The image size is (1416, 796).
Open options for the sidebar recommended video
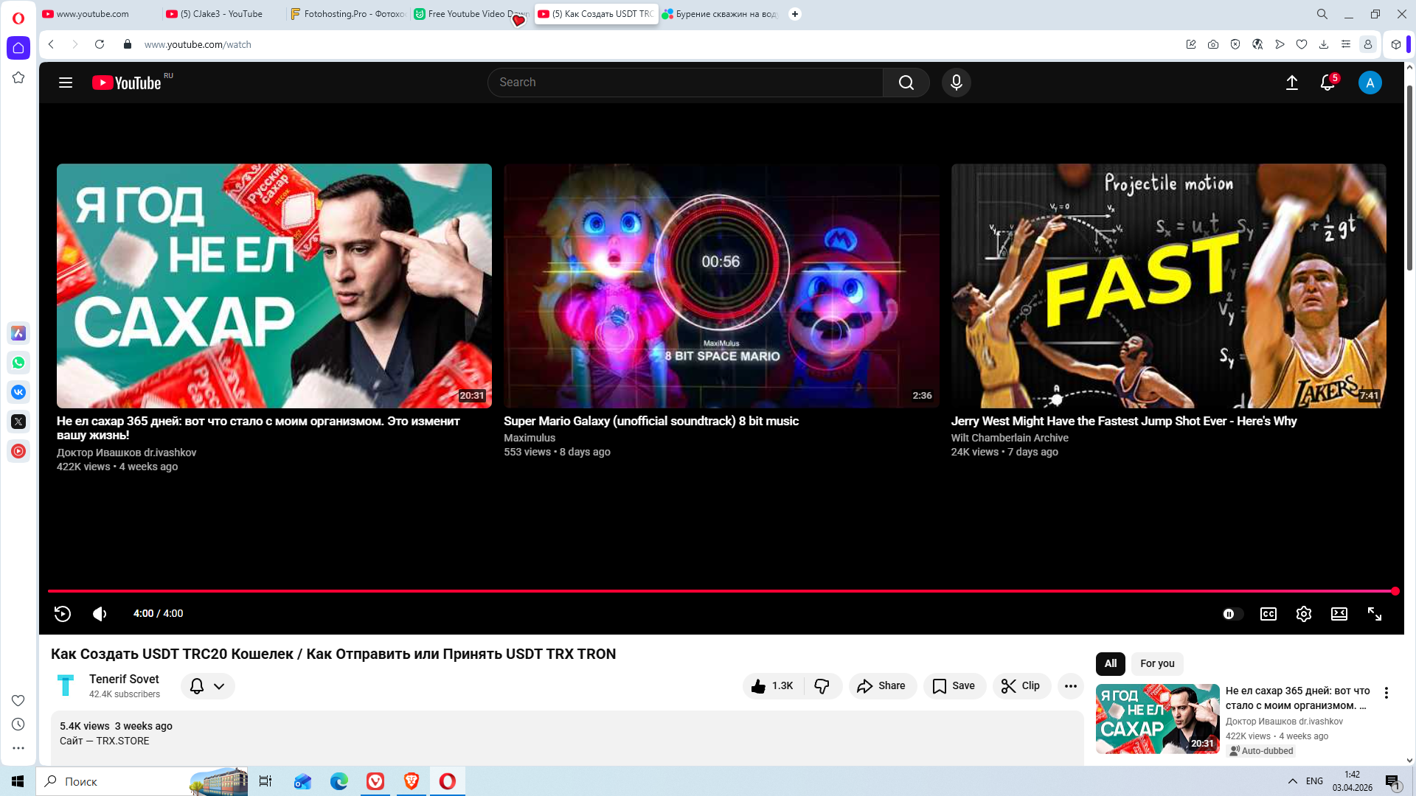(x=1386, y=693)
